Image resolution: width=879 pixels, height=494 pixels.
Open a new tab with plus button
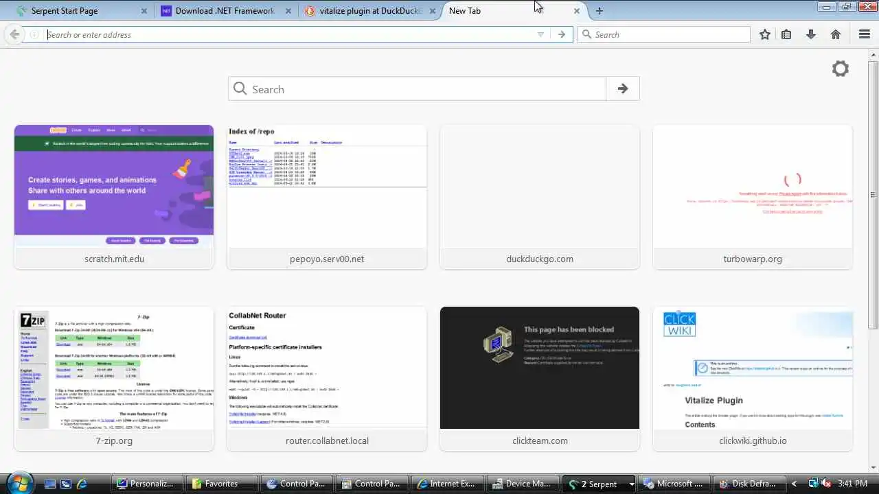(x=600, y=11)
